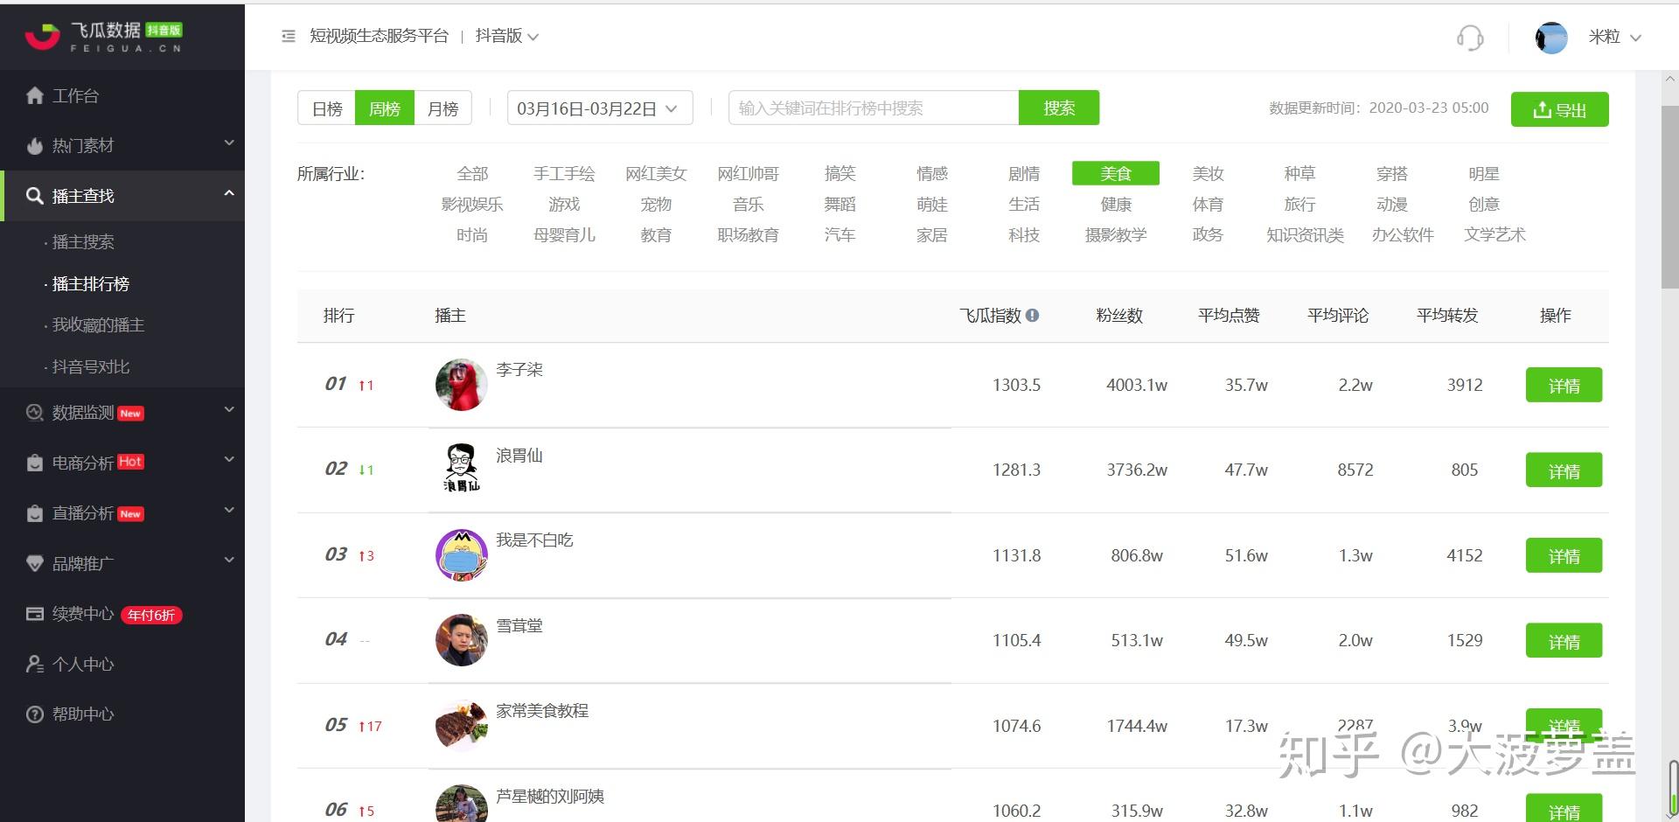Expand the 数据监测 sidebar menu

point(229,409)
